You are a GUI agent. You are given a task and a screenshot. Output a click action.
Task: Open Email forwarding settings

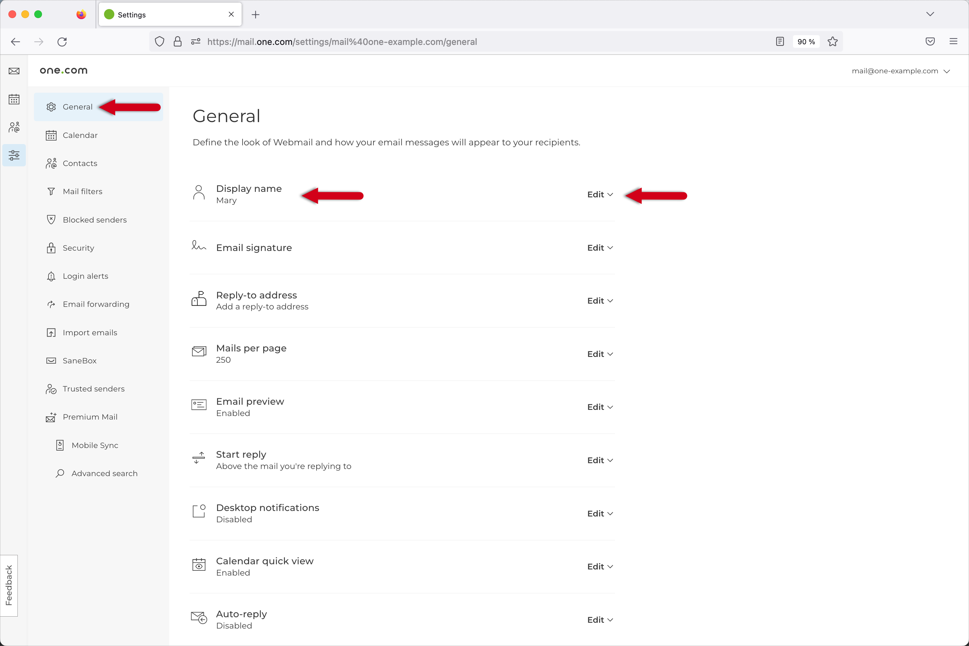pyautogui.click(x=96, y=304)
